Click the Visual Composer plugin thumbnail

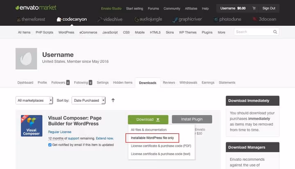point(32,126)
